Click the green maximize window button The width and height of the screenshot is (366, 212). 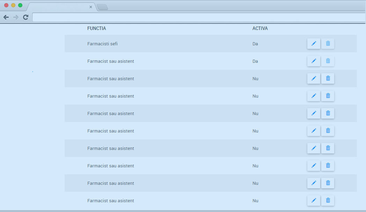coord(20,5)
